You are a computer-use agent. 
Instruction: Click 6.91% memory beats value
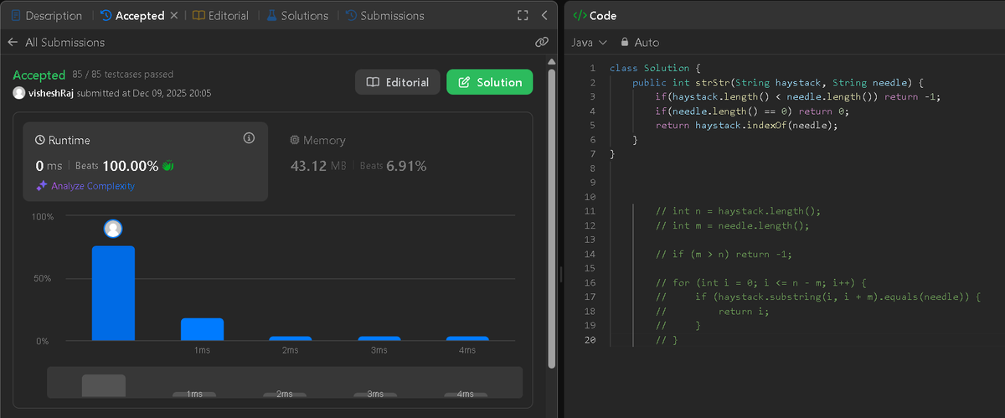[406, 166]
